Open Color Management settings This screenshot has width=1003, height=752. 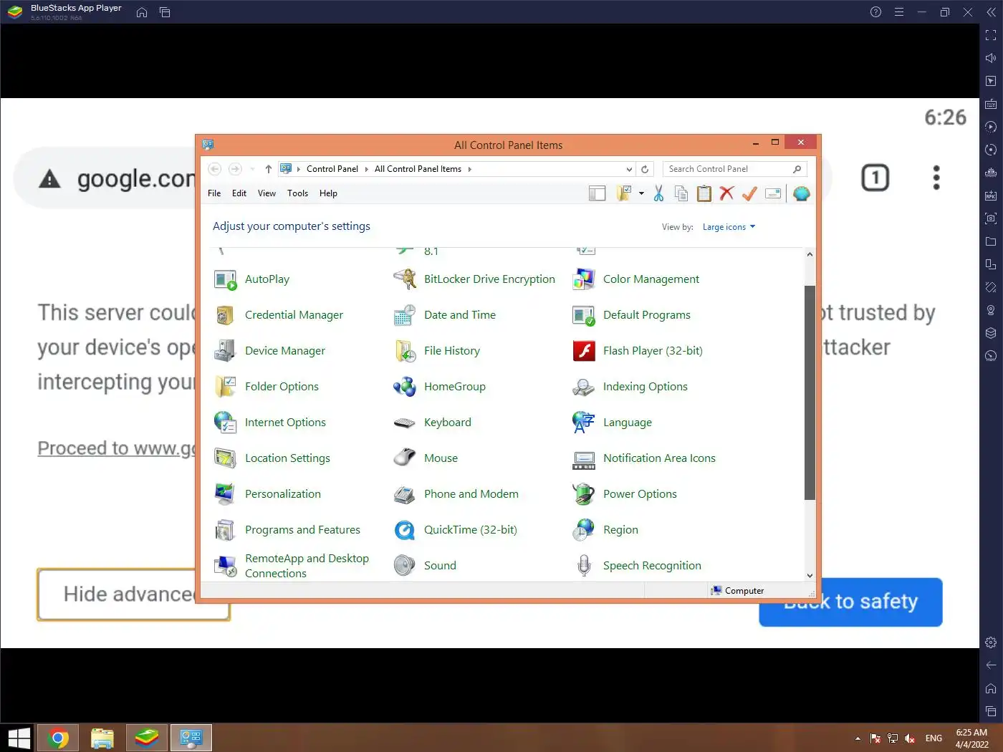[636, 279]
